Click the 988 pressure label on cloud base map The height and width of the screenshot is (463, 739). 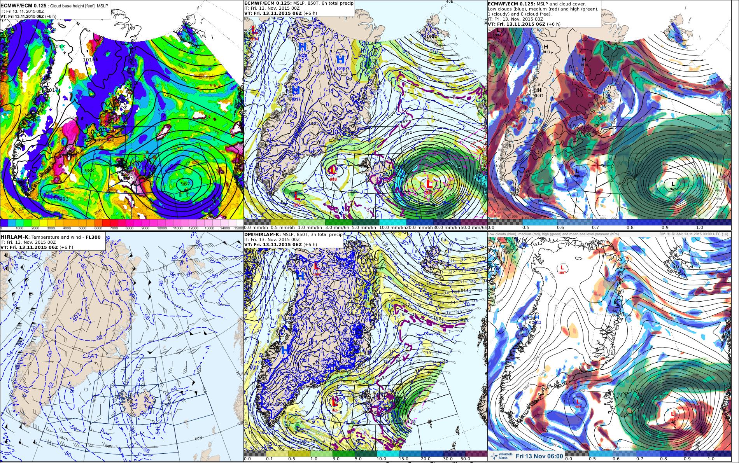(x=89, y=170)
